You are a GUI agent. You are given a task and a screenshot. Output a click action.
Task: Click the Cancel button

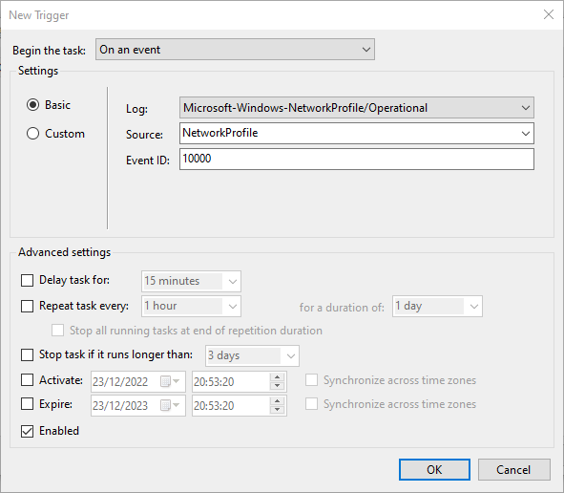[x=513, y=470]
